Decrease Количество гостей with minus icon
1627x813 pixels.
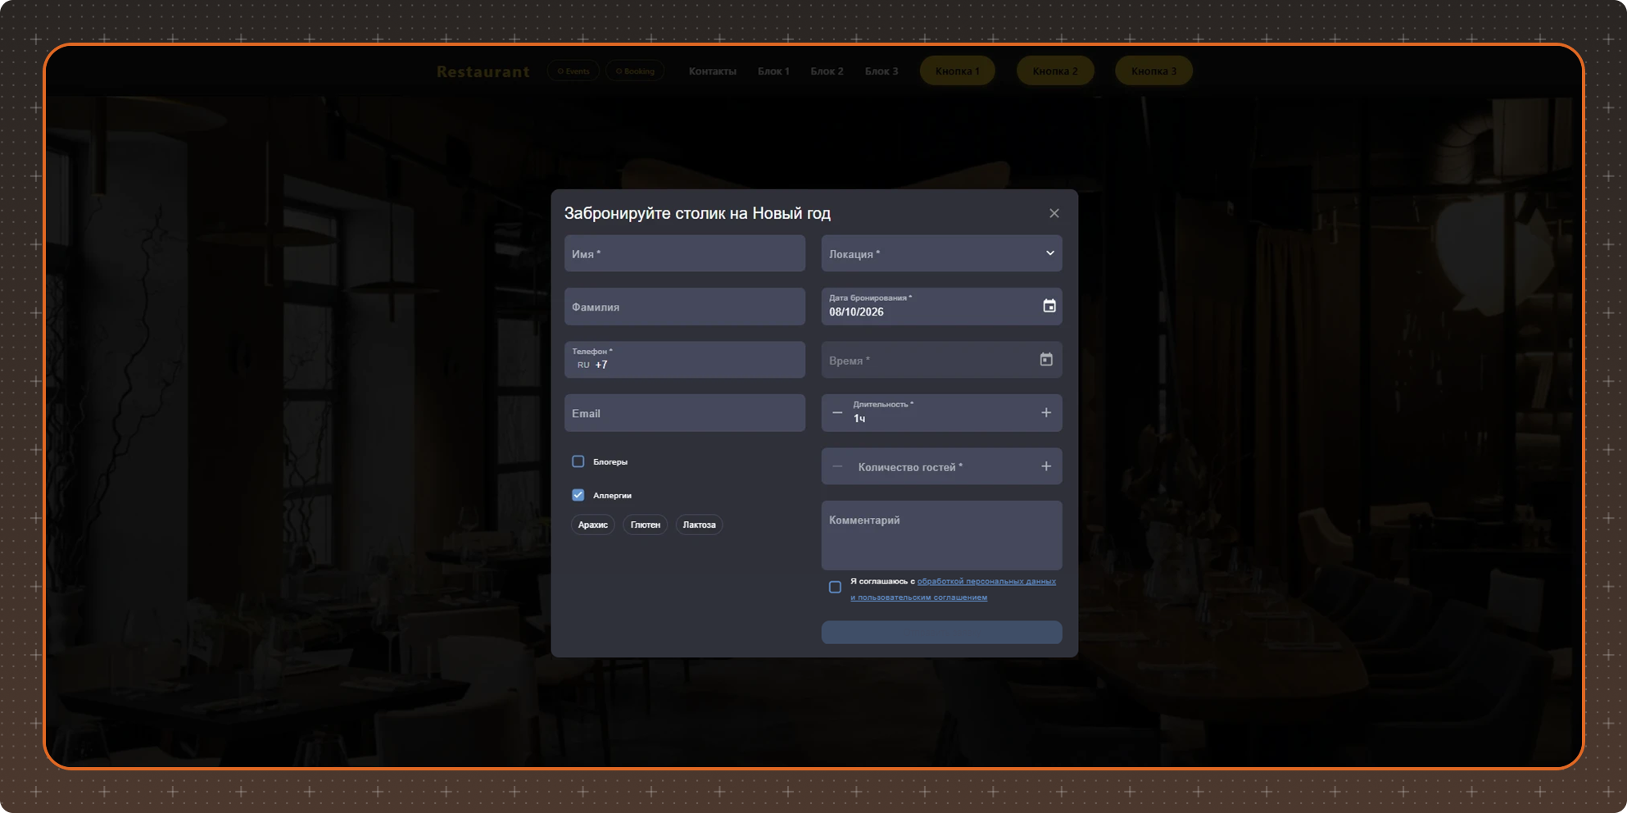(x=837, y=466)
